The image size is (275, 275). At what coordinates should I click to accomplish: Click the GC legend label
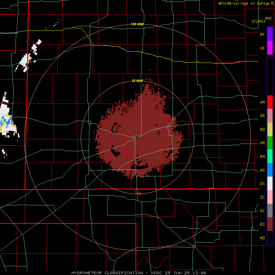pyautogui.click(x=262, y=211)
